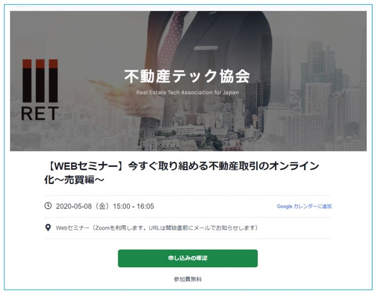Click the 不動産テック協会 banner title
The width and height of the screenshot is (376, 293).
pos(187,76)
